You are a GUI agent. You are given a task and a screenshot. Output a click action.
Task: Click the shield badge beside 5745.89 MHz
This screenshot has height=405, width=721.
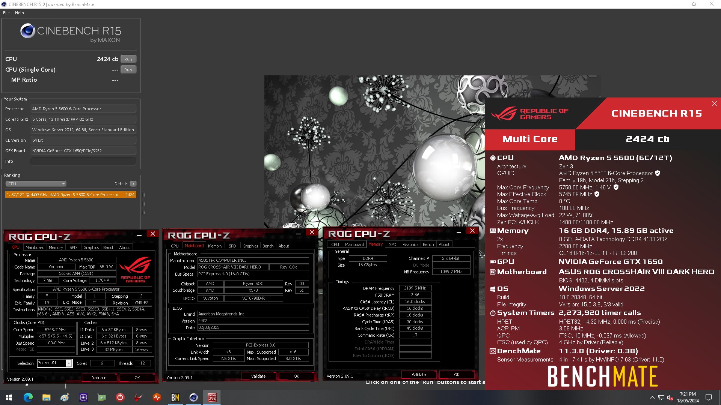coord(597,194)
